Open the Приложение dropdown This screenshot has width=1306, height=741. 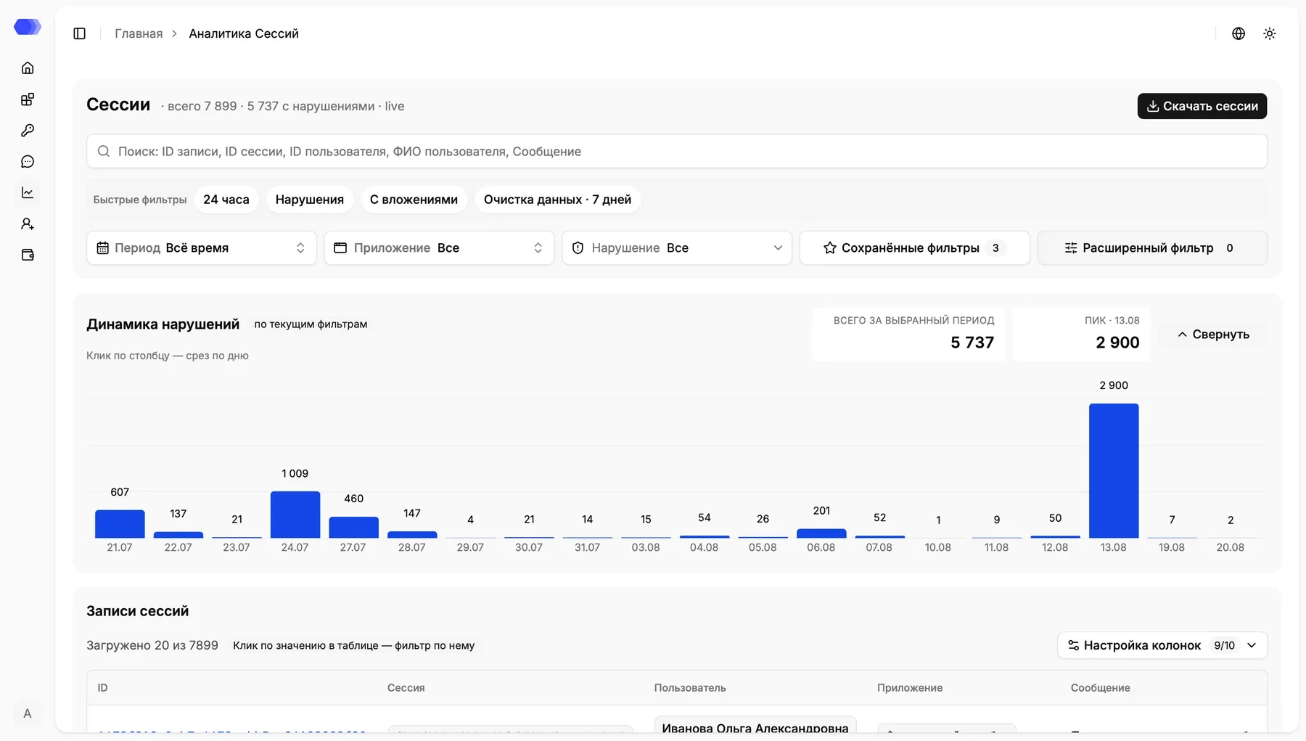click(x=439, y=248)
